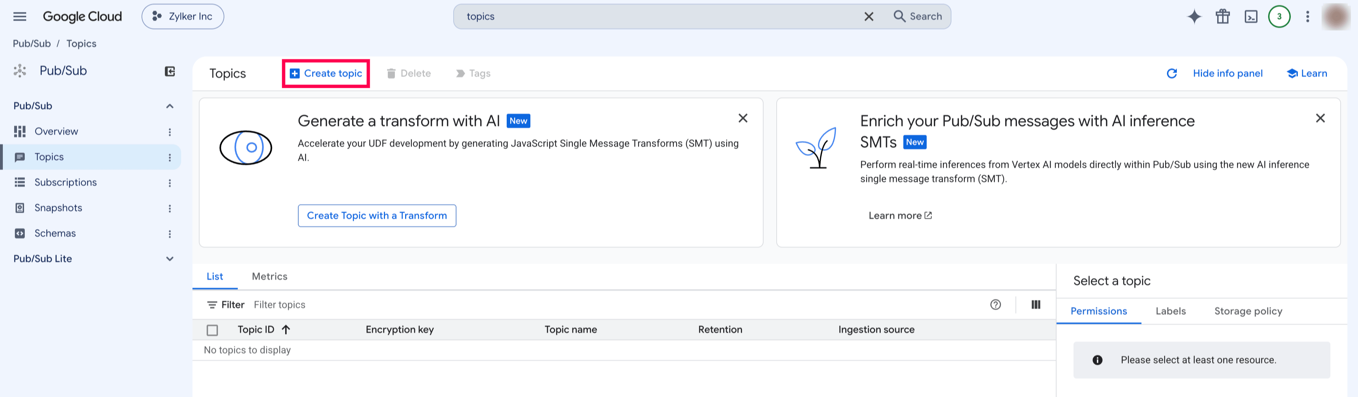Click the search field containing topics
1358x397 pixels.
tap(659, 16)
